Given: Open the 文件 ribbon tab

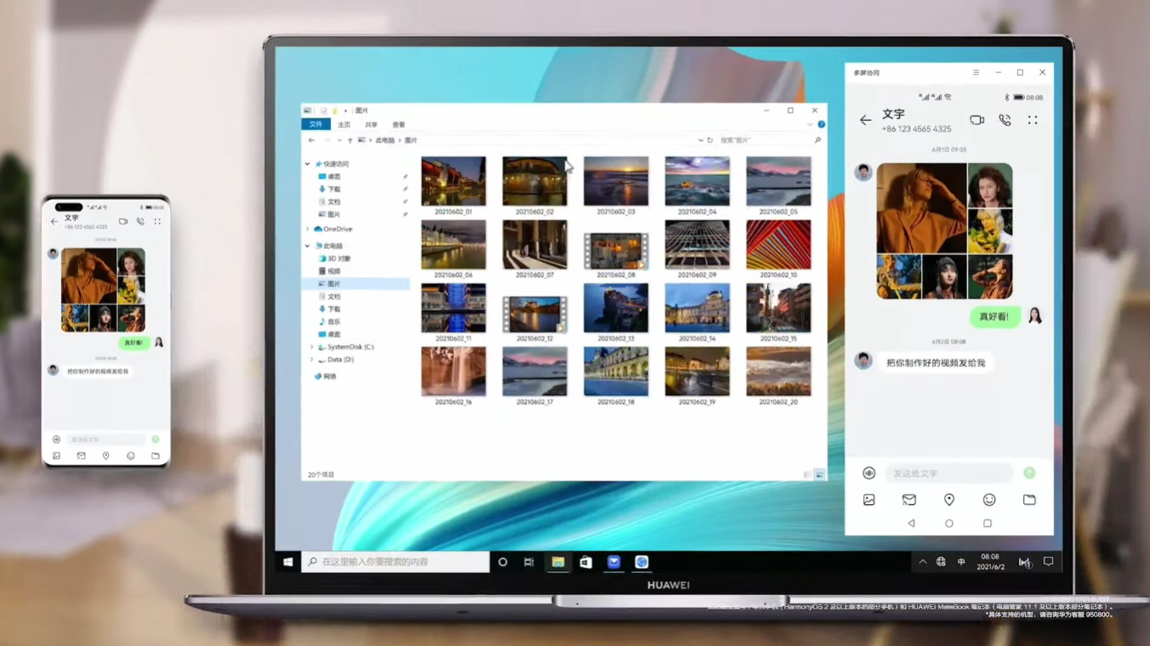Looking at the screenshot, I should (316, 125).
